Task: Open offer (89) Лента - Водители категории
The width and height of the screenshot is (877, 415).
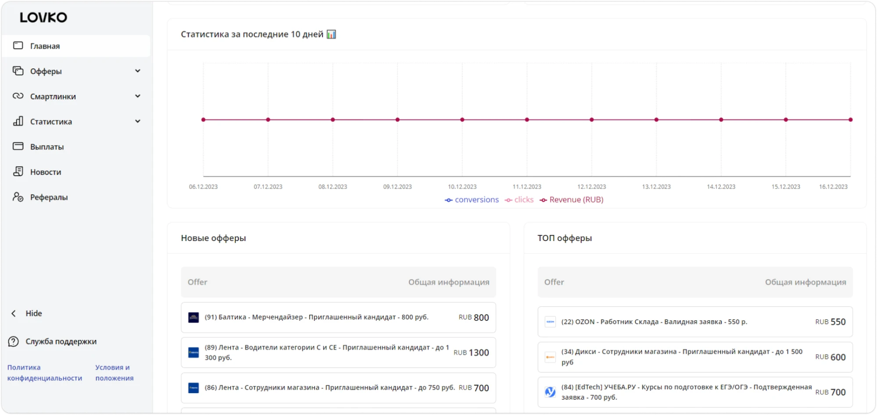Action: pos(338,352)
